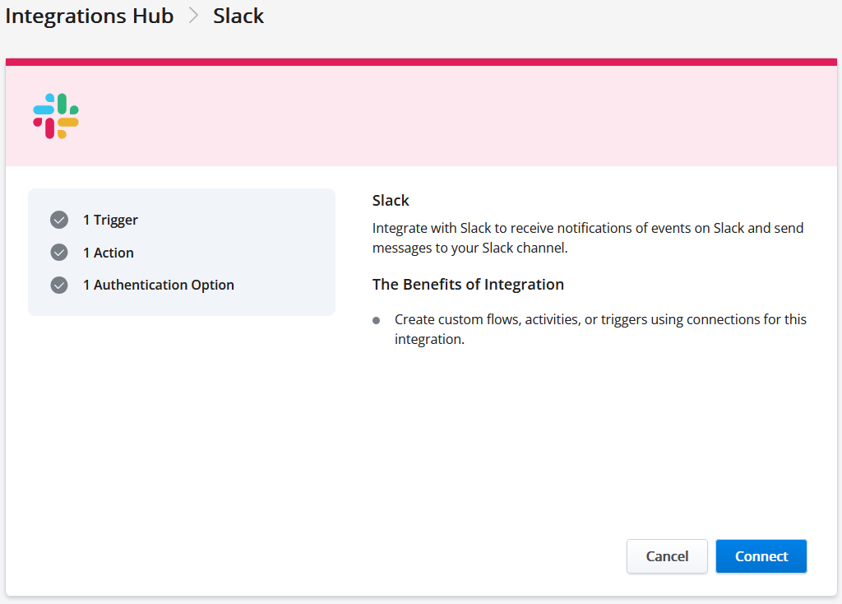The width and height of the screenshot is (842, 604).
Task: Click empty white area left of Cancel
Action: [329, 556]
